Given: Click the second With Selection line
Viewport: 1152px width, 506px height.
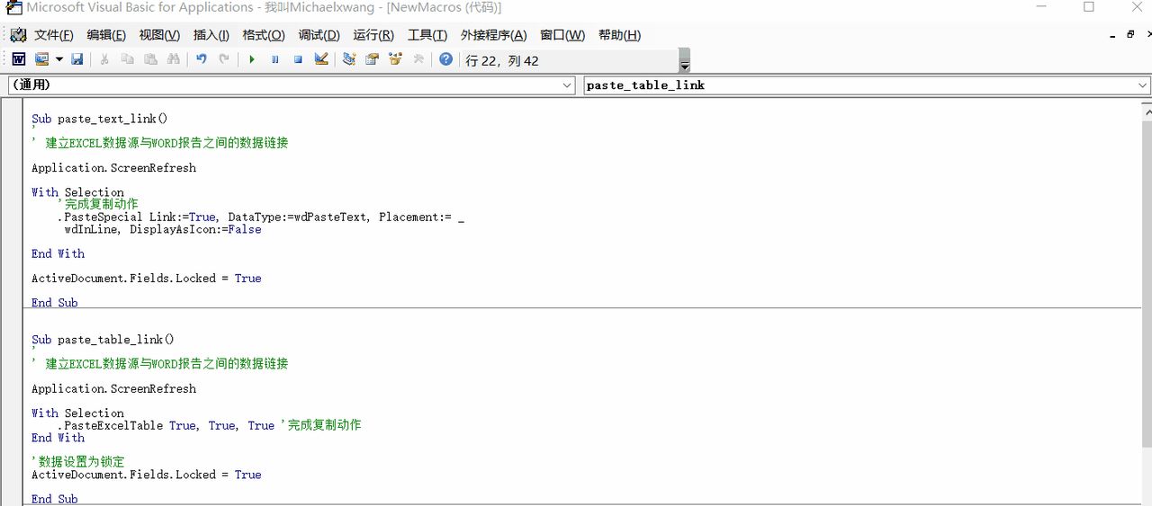Looking at the screenshot, I should pyautogui.click(x=77, y=413).
